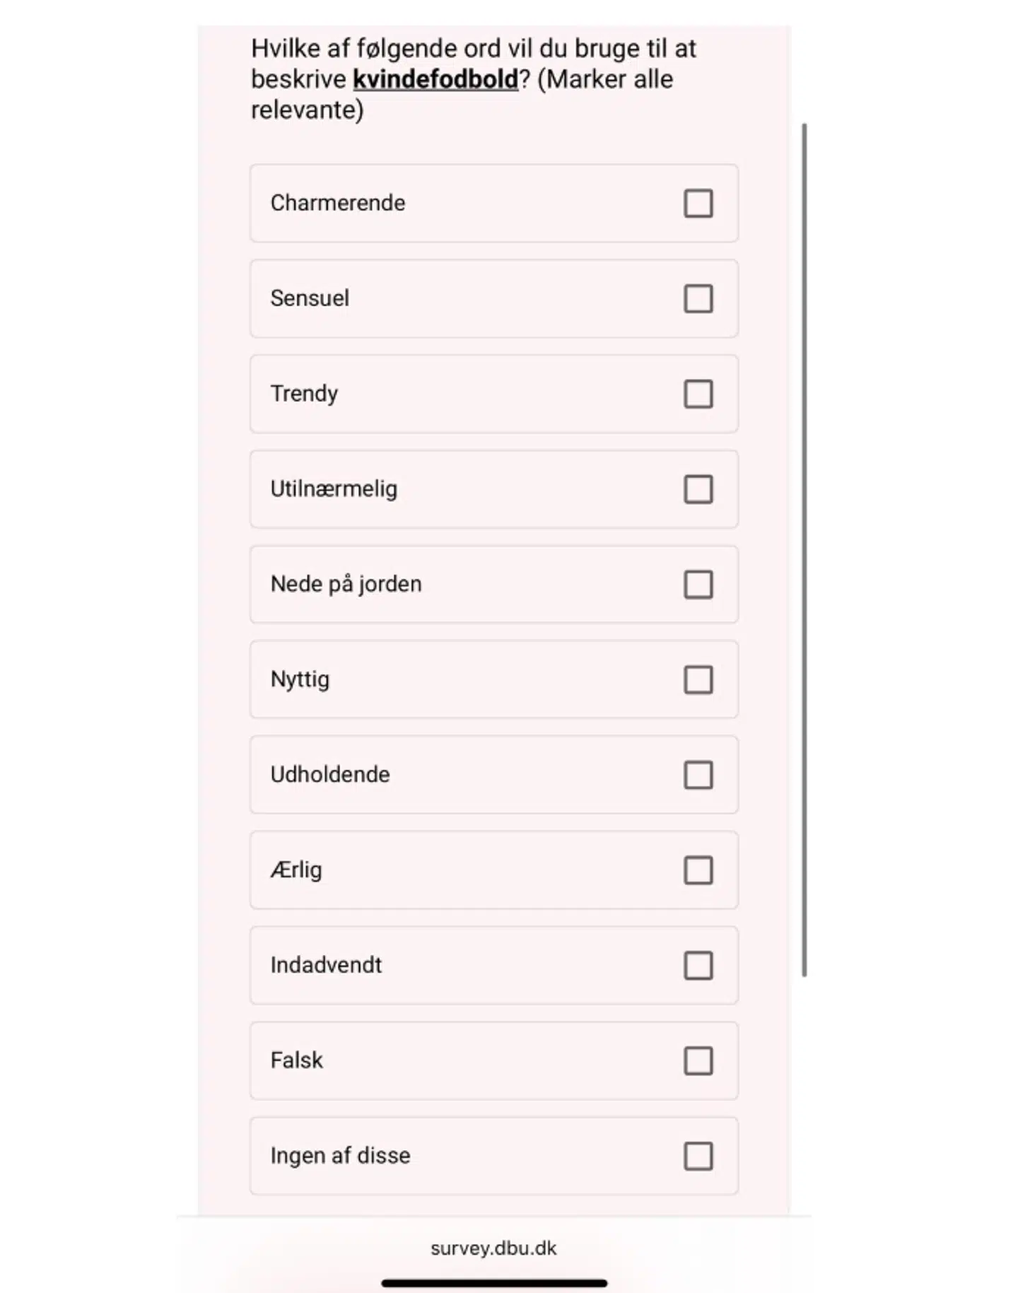The width and height of the screenshot is (1018, 1293).
Task: Tick the Ingen af disse checkbox
Action: [x=698, y=1156]
